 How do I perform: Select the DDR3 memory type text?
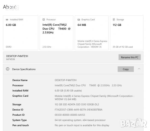point(9,47)
